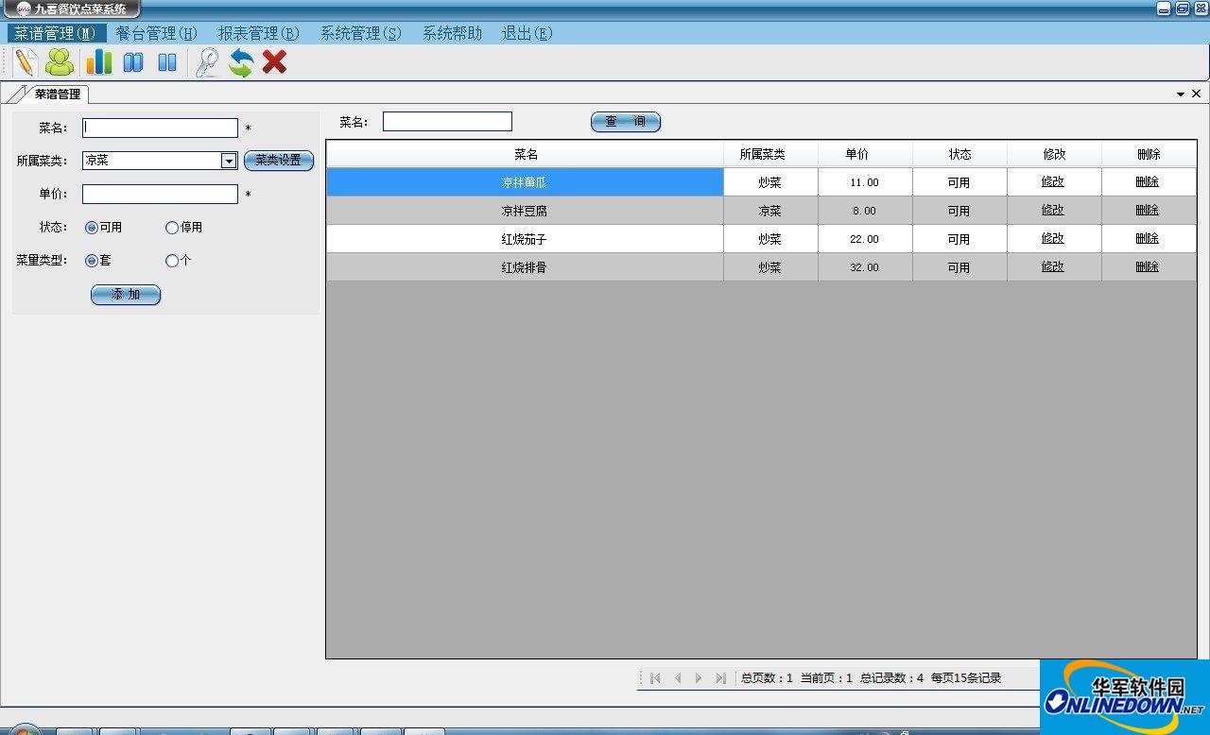Open the tab list arrow beside tab close
This screenshot has width=1210, height=735.
click(x=1181, y=94)
